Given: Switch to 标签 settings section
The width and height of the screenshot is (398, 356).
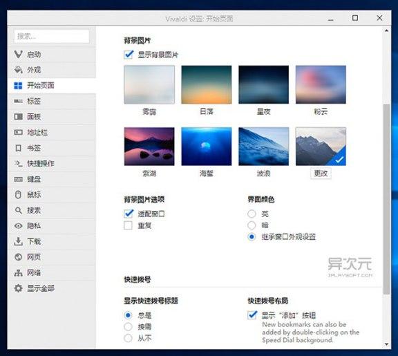Looking at the screenshot, I should click(x=52, y=101).
